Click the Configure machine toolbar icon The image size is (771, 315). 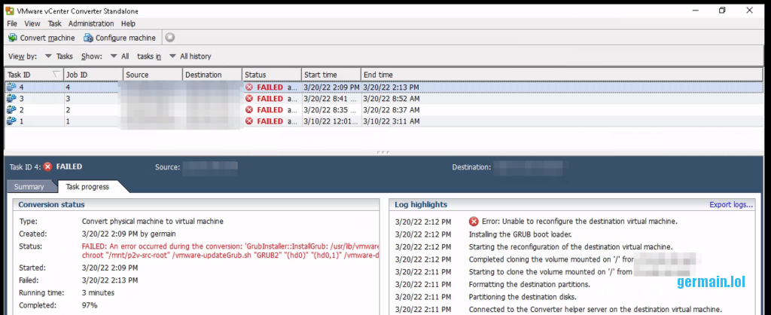[89, 38]
